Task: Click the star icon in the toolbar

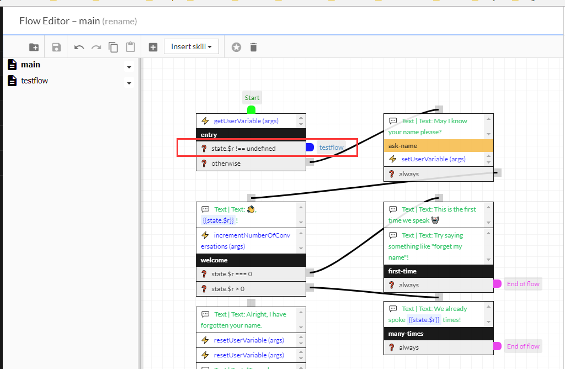Action: 236,47
